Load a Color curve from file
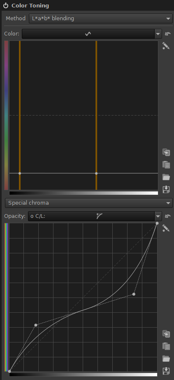Image resolution: width=174 pixels, height=380 pixels. (166, 177)
